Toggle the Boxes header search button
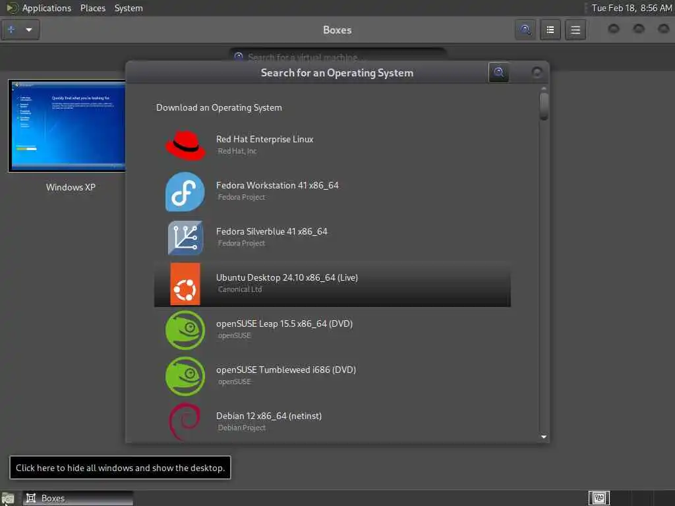Image resolution: width=675 pixels, height=506 pixels. click(525, 30)
